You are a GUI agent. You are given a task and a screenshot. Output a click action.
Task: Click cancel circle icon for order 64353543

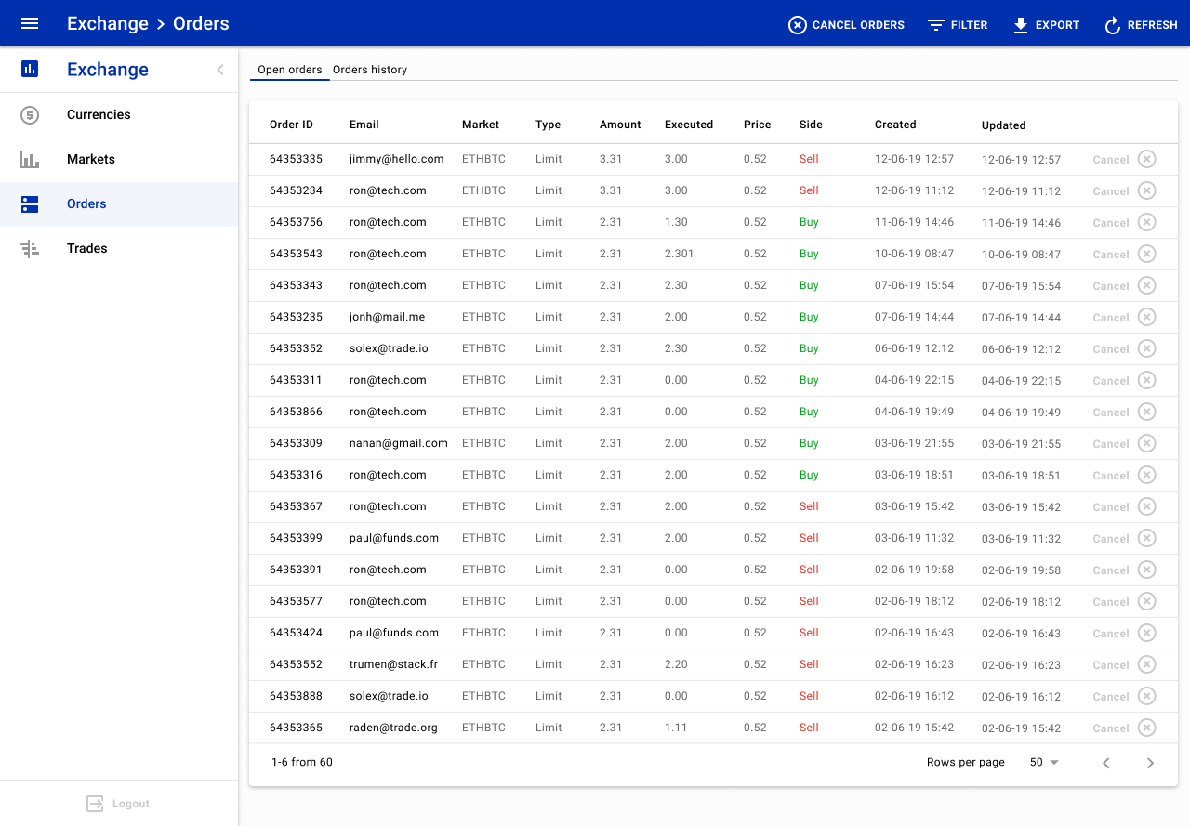click(x=1147, y=254)
